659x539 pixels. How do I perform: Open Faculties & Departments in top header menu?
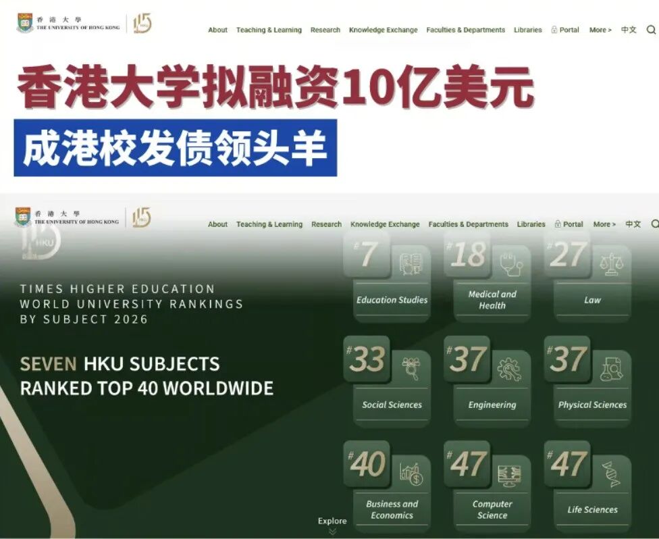[466, 30]
